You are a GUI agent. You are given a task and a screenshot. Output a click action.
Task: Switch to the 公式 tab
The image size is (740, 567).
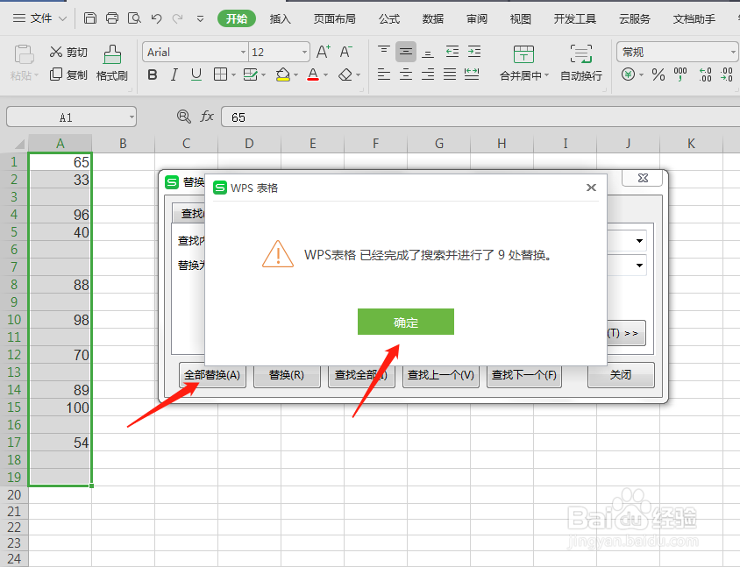coord(389,19)
